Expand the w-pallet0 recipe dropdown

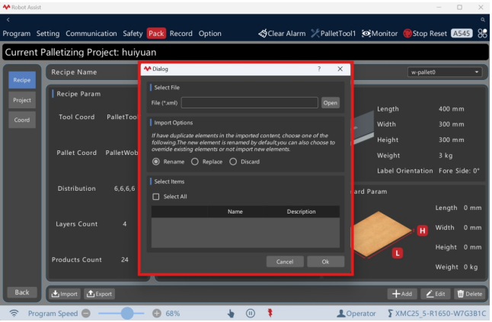coord(445,72)
